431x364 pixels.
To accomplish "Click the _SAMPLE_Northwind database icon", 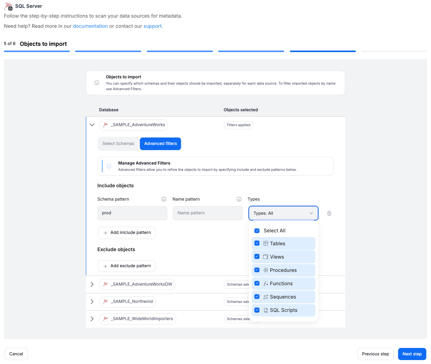I will [x=105, y=302].
